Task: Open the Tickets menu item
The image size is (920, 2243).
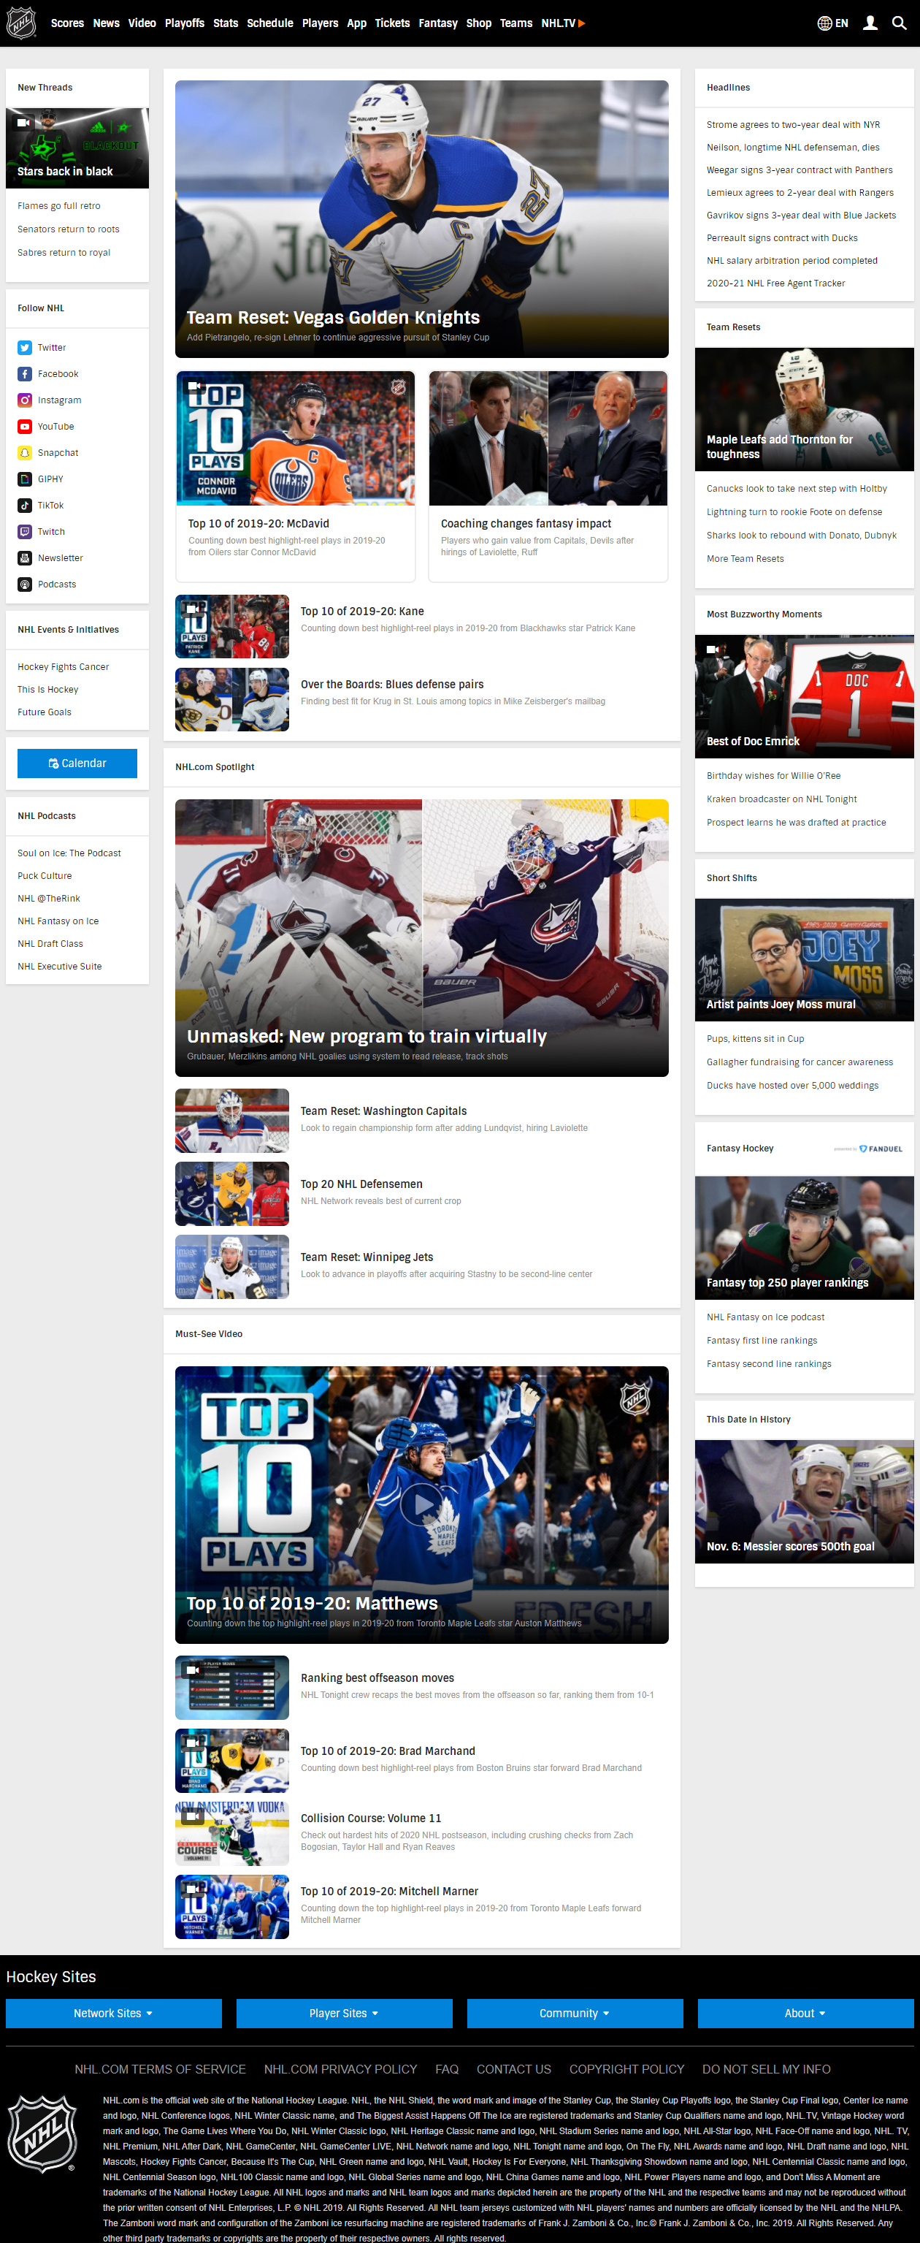Action: 393,23
